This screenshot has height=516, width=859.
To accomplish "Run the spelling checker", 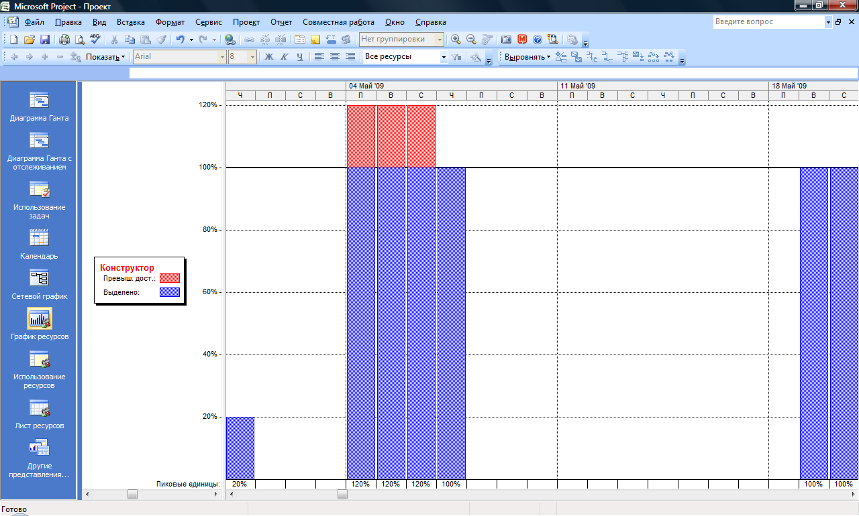I will 95,40.
